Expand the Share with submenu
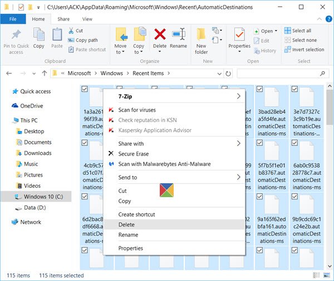The image size is (334, 281). (x=239, y=143)
